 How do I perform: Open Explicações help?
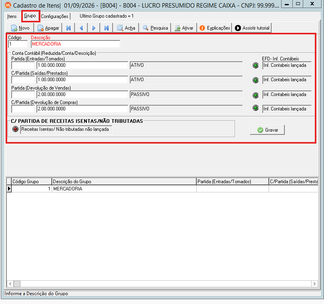tap(215, 28)
